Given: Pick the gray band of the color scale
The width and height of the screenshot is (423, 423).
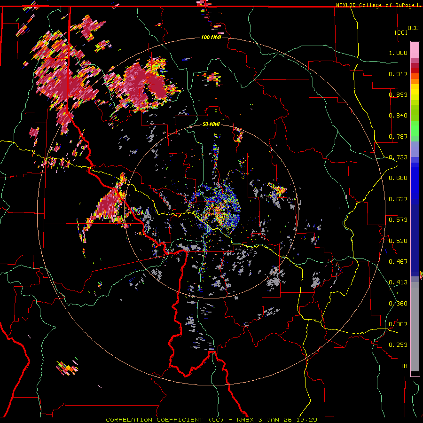Looking at the screenshot, I should click(x=415, y=327).
